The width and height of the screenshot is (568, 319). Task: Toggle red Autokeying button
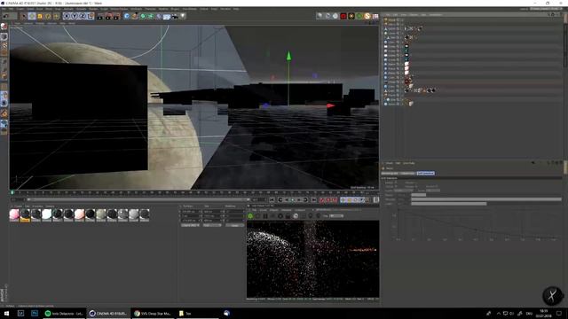point(329,199)
